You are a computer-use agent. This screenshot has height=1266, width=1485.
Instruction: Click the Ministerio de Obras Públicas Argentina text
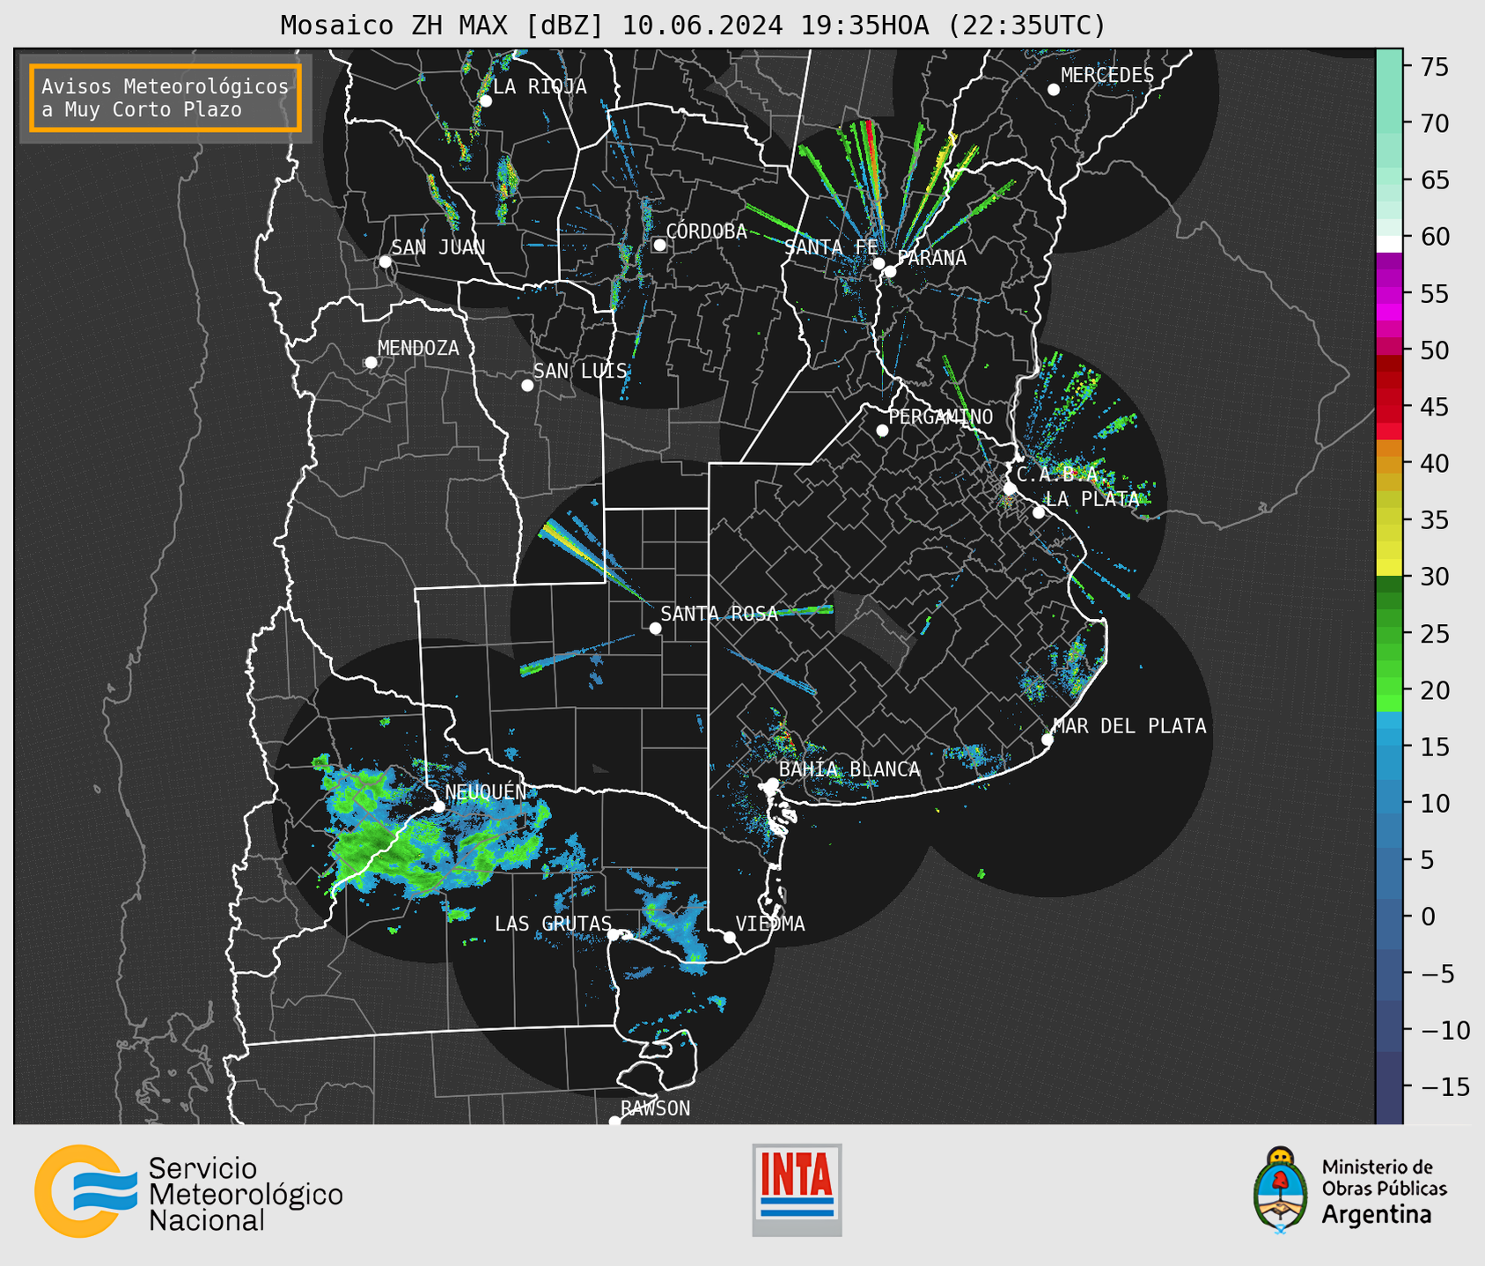click(x=1384, y=1191)
